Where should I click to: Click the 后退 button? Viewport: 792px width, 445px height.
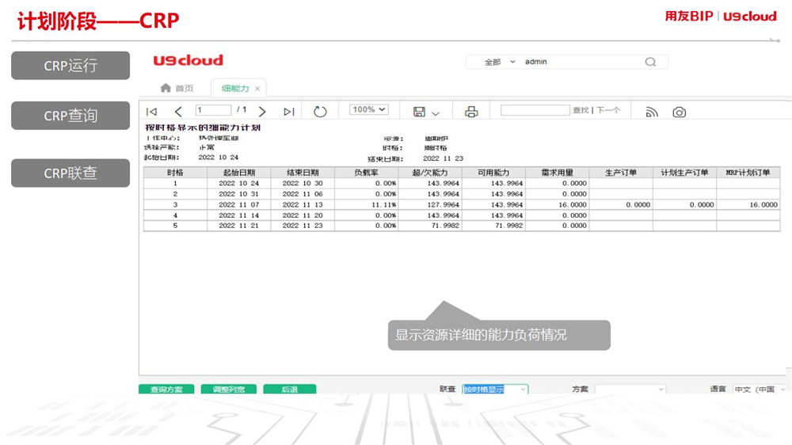point(289,389)
